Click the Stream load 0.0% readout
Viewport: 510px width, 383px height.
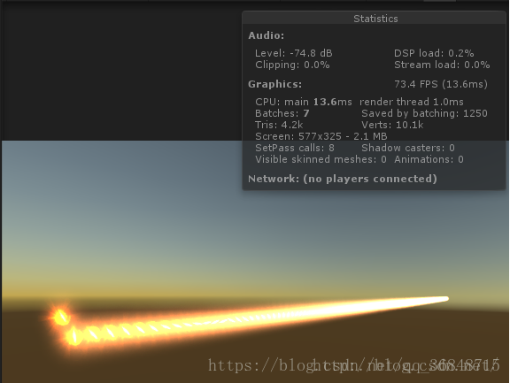click(442, 65)
